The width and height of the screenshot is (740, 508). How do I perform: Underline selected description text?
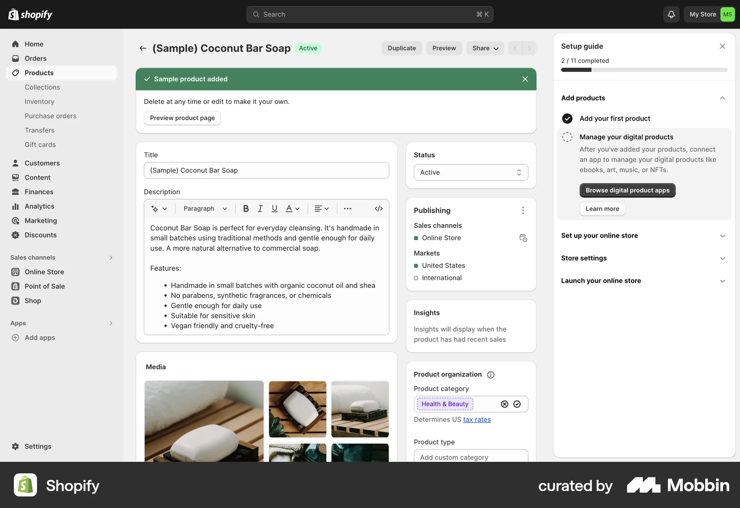coord(274,208)
